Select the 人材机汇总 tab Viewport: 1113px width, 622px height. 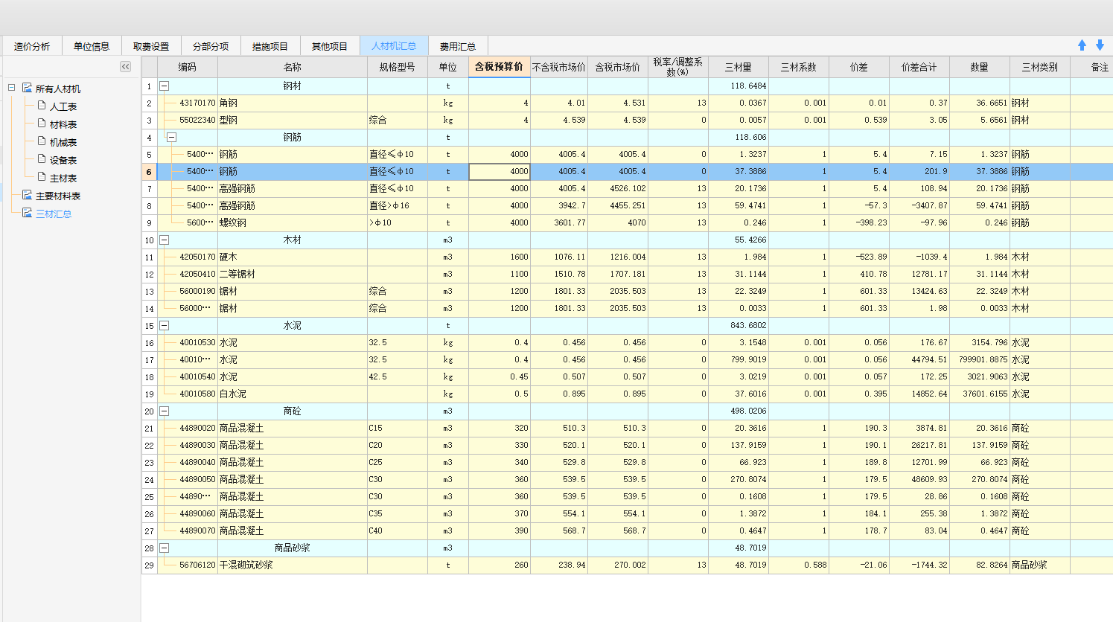(x=394, y=46)
